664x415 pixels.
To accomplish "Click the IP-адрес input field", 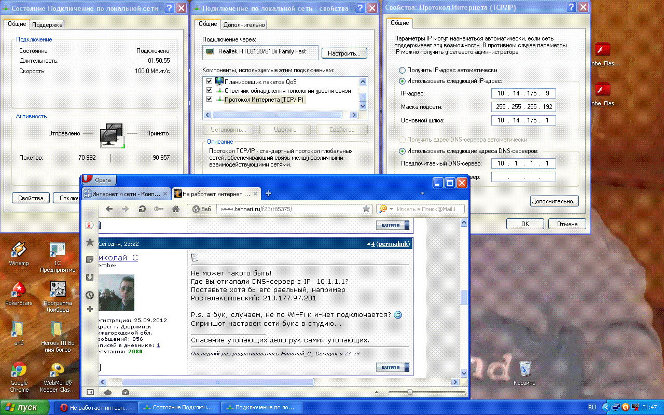I will (523, 93).
